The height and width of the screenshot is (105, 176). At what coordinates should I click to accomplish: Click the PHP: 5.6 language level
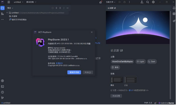pyautogui.click(x=148, y=103)
